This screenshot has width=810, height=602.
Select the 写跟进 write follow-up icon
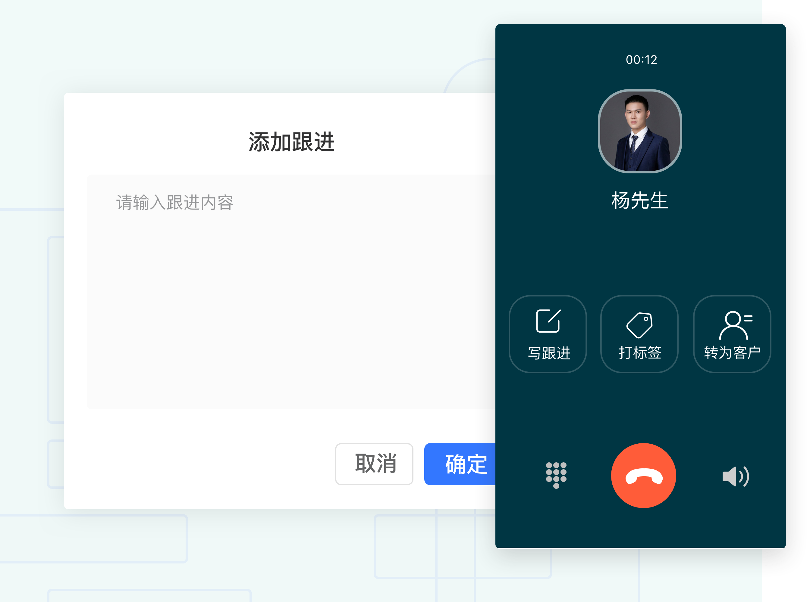(548, 334)
